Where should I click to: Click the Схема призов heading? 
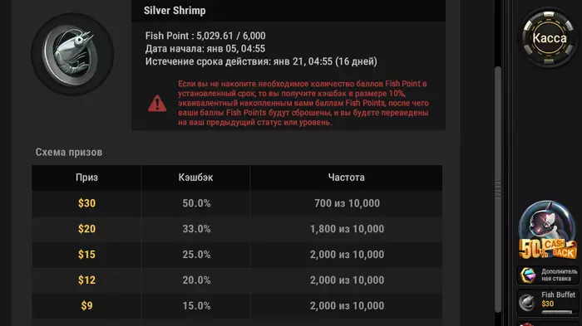69,153
